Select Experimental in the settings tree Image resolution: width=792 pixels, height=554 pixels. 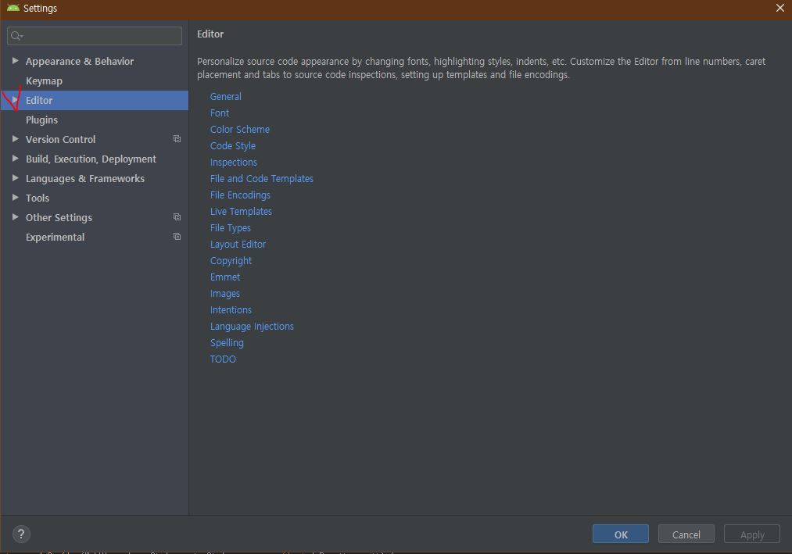coord(55,238)
